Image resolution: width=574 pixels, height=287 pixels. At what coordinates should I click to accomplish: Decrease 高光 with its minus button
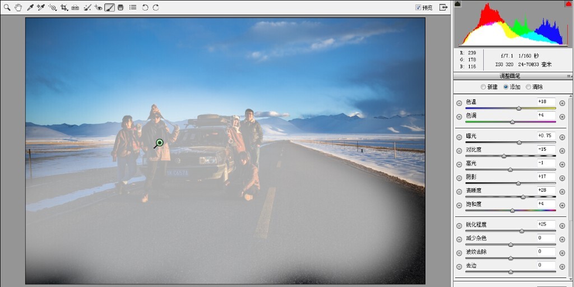459,164
